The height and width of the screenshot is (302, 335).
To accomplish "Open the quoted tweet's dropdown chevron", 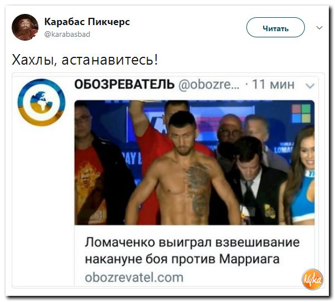I will [310, 86].
